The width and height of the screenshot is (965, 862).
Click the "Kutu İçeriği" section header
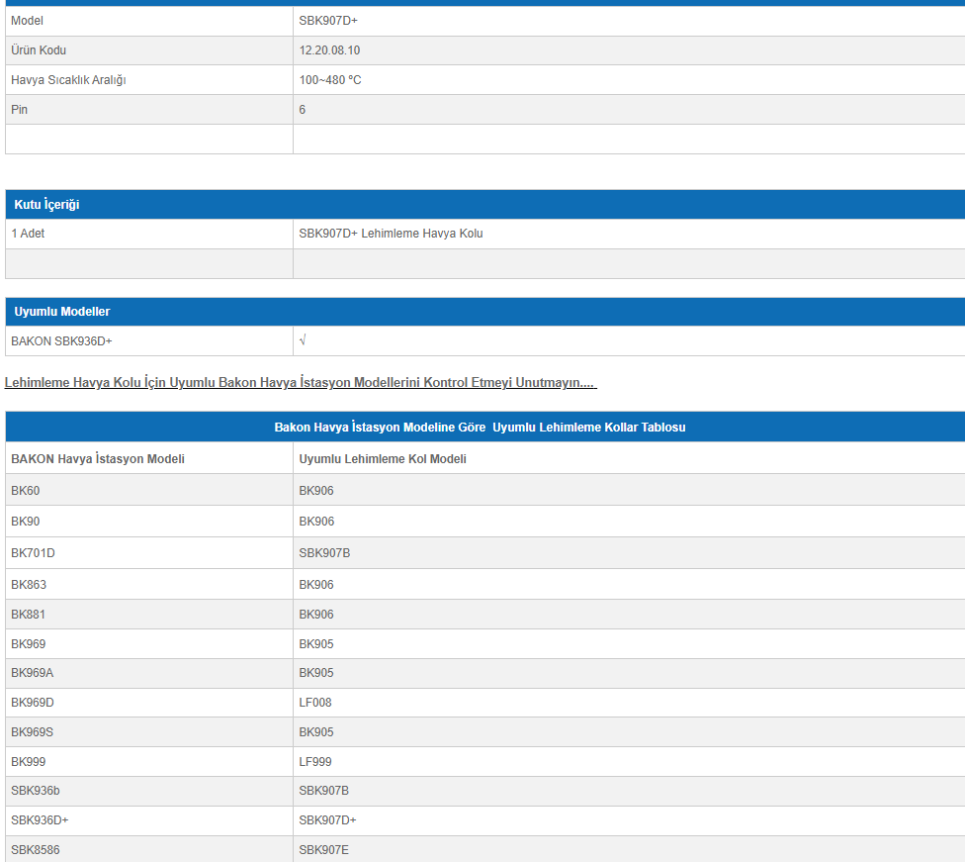tap(484, 205)
